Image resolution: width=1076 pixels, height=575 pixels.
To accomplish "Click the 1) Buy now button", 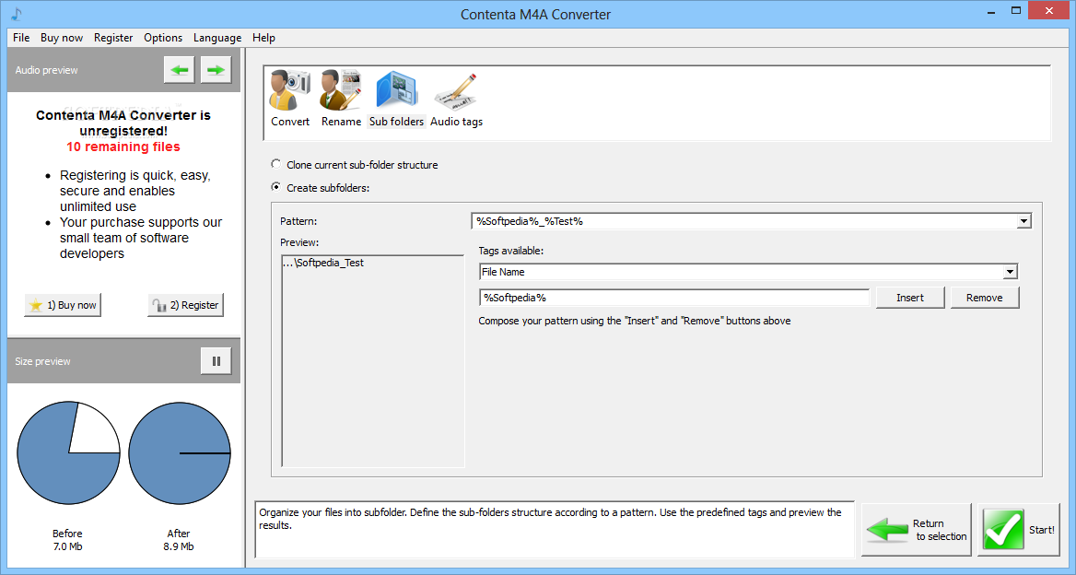I will [64, 305].
